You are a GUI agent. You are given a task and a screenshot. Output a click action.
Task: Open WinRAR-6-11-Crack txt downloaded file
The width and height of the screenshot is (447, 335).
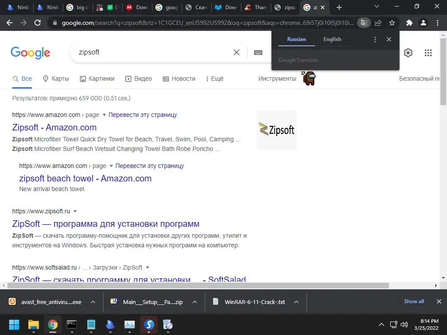pyautogui.click(x=249, y=302)
